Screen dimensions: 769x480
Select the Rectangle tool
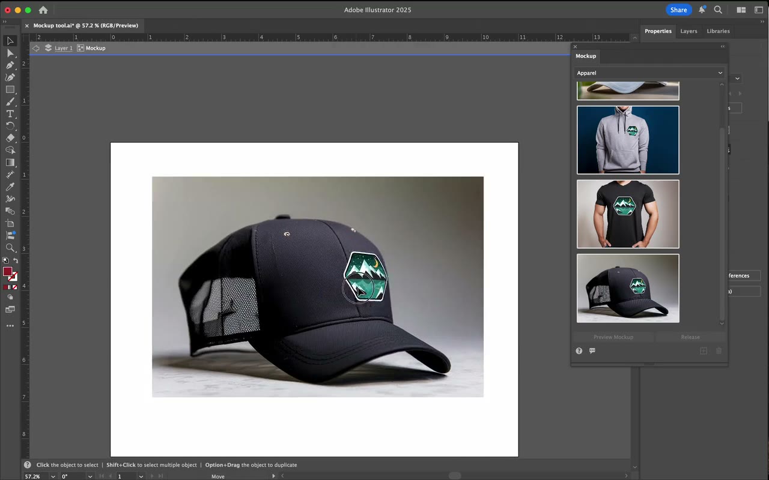click(10, 89)
